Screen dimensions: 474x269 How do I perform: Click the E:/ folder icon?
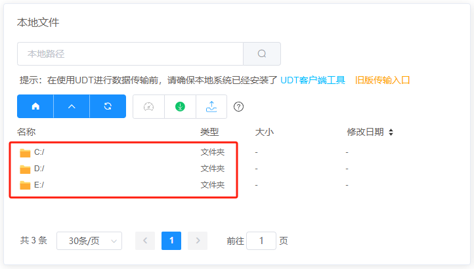(x=25, y=185)
